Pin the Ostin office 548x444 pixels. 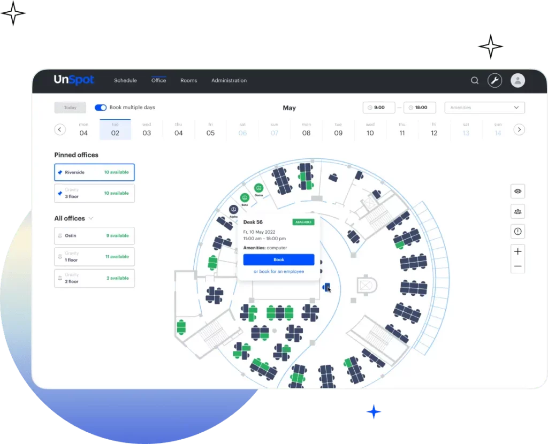pyautogui.click(x=60, y=236)
